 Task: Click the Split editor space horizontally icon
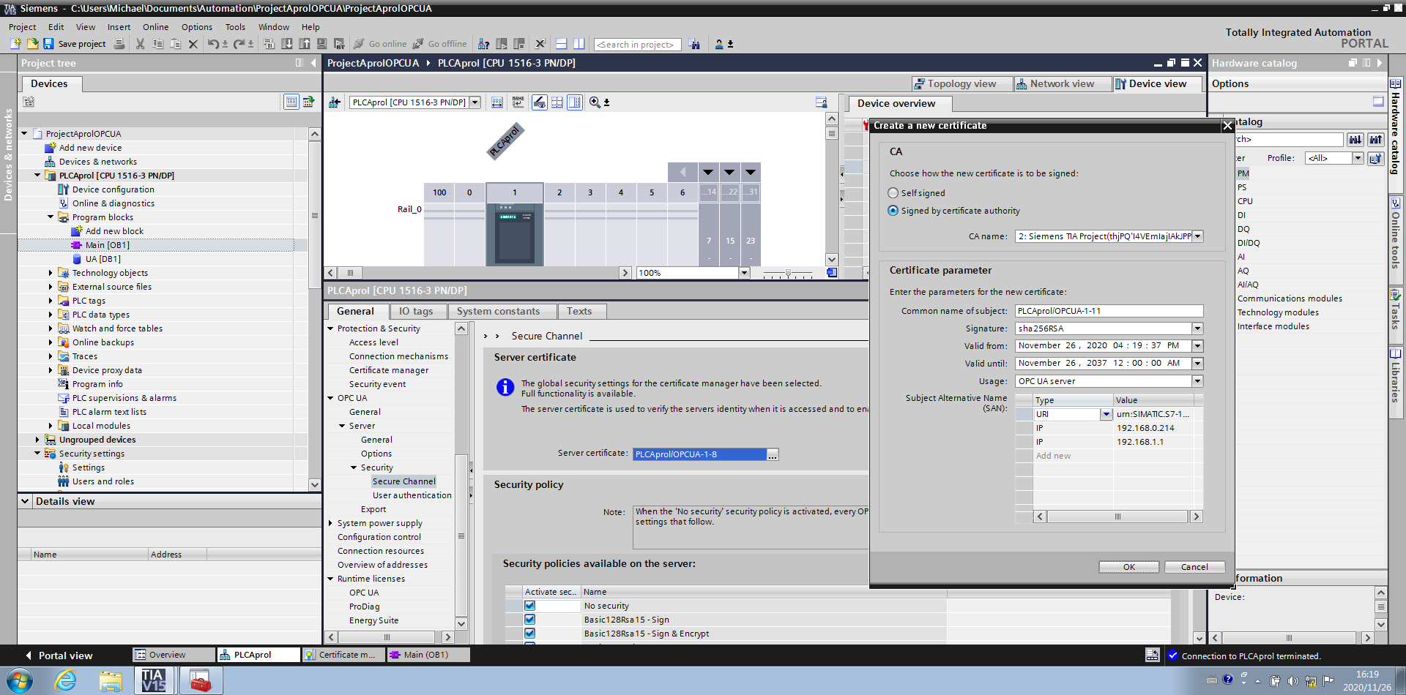tap(562, 44)
